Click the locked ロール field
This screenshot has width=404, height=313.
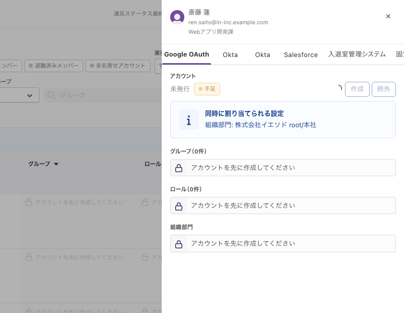click(283, 205)
